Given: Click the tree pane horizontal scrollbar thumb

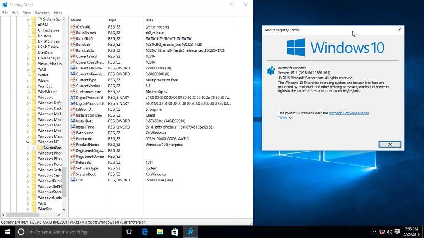Looking at the screenshot, I should [23, 215].
